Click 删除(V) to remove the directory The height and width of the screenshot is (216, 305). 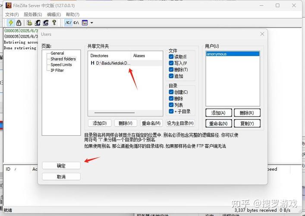coord(126,123)
